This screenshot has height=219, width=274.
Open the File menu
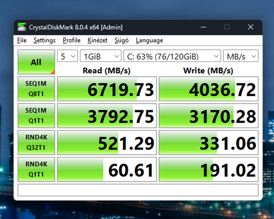tap(22, 40)
